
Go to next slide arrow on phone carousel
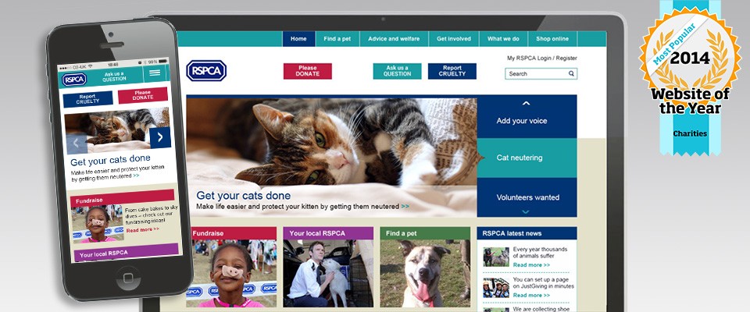click(159, 137)
